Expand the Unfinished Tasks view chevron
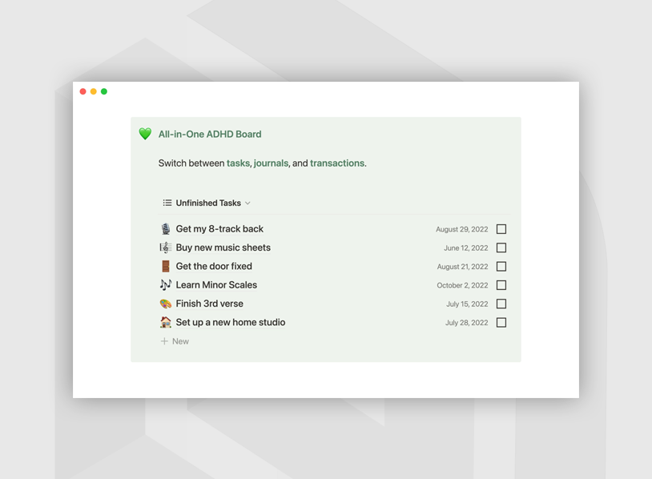The height and width of the screenshot is (479, 652). pos(248,203)
